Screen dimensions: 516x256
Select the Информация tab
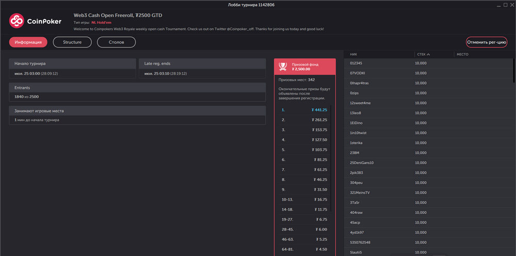(28, 42)
